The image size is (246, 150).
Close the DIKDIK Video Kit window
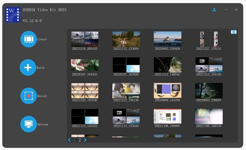[236, 10]
